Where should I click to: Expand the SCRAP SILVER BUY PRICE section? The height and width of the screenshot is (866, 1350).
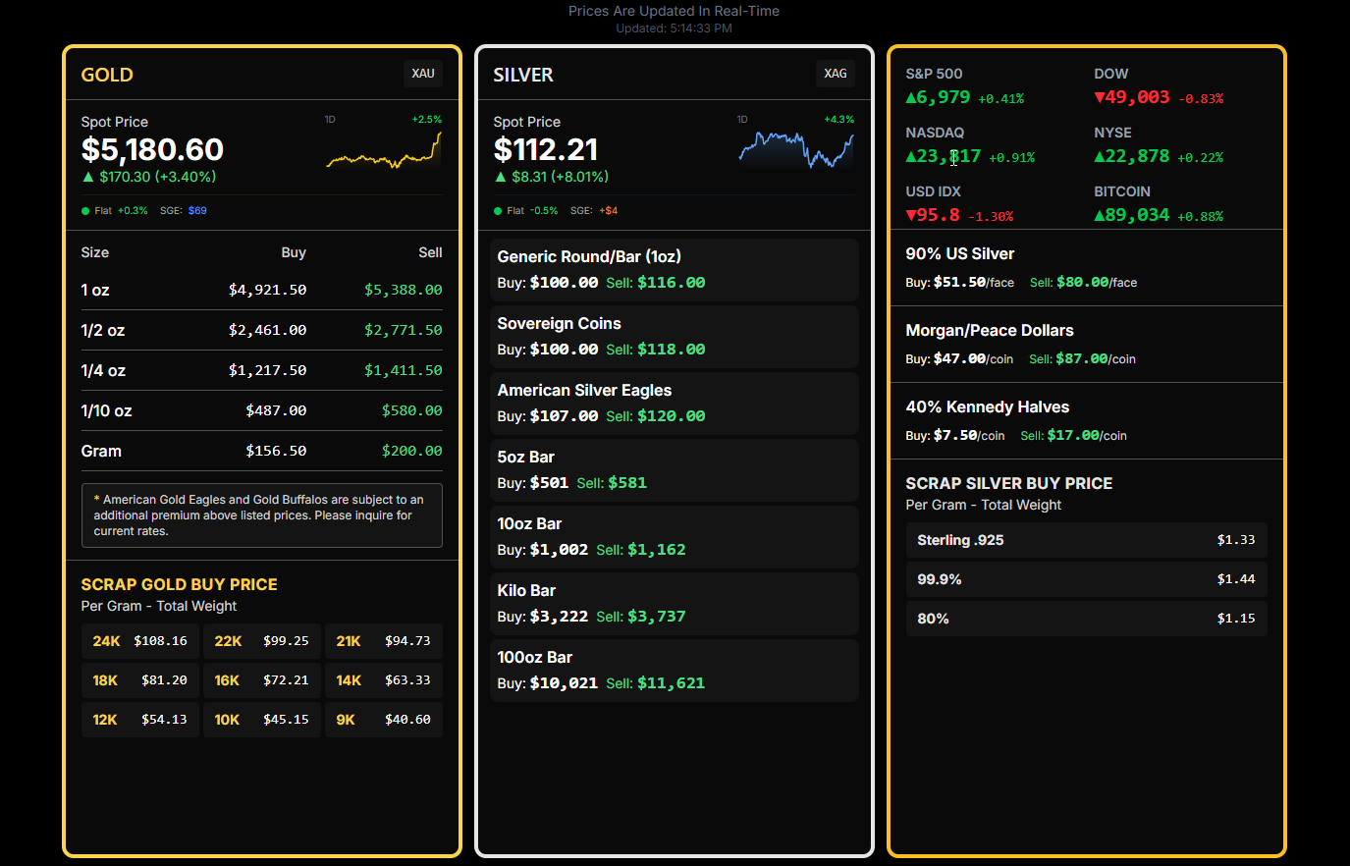(x=1008, y=483)
